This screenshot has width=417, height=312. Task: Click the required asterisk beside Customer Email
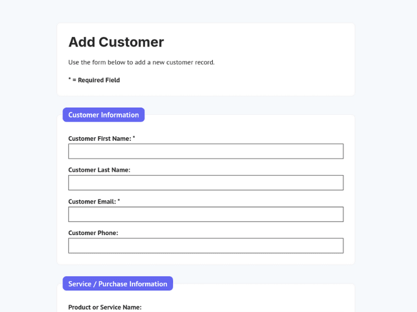click(x=119, y=201)
